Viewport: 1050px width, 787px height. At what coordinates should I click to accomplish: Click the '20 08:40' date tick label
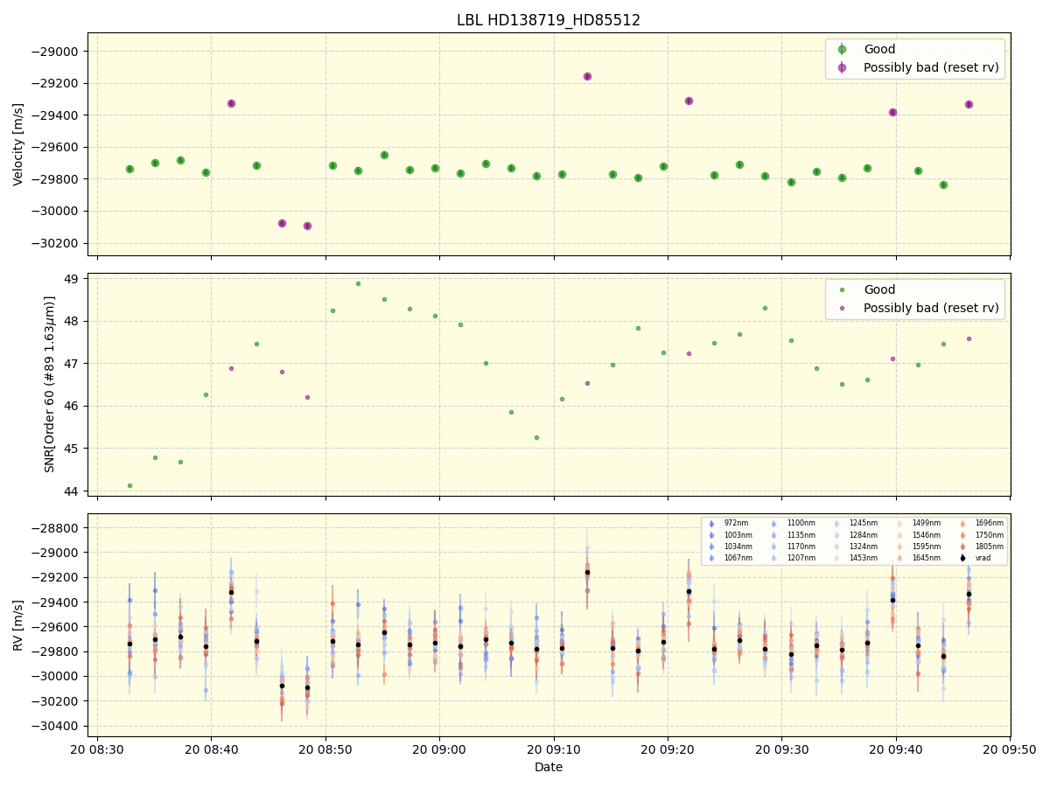pyautogui.click(x=211, y=748)
